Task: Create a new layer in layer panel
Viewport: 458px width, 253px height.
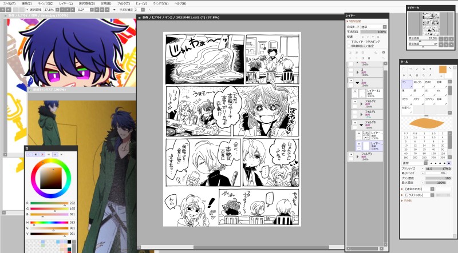Action: (x=350, y=53)
